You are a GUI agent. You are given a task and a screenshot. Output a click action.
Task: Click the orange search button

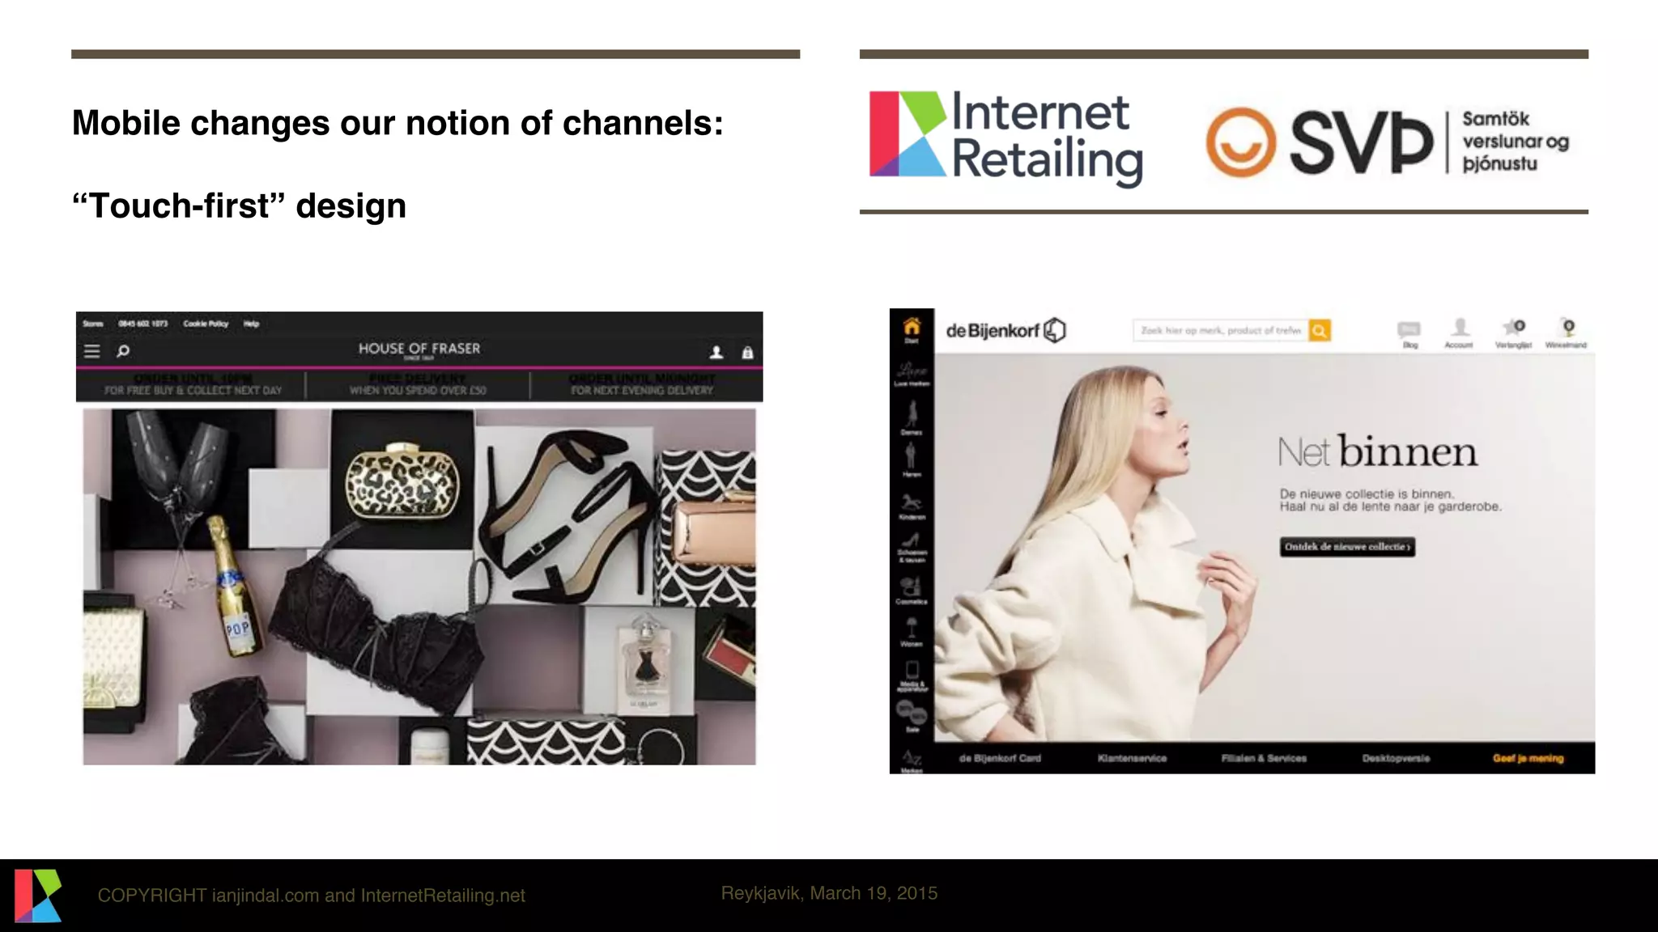(1320, 330)
